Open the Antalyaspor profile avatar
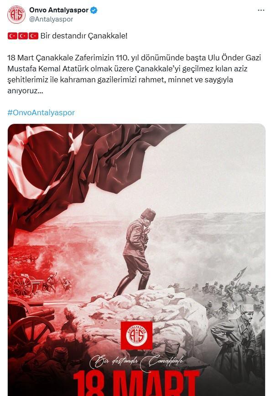The width and height of the screenshot is (271, 396). (16, 15)
